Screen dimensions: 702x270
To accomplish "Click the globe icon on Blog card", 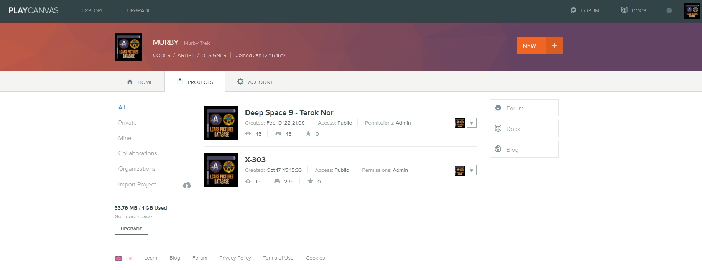I will pos(498,149).
